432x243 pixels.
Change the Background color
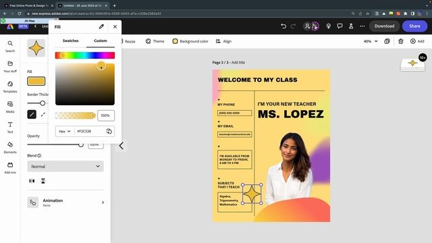[x=190, y=41]
